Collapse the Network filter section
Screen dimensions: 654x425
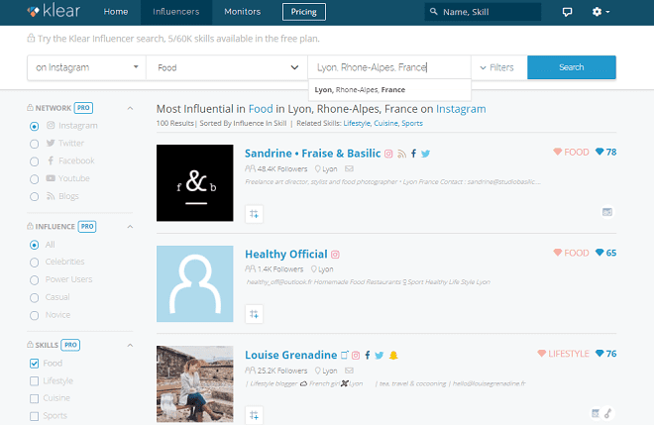[x=130, y=108]
